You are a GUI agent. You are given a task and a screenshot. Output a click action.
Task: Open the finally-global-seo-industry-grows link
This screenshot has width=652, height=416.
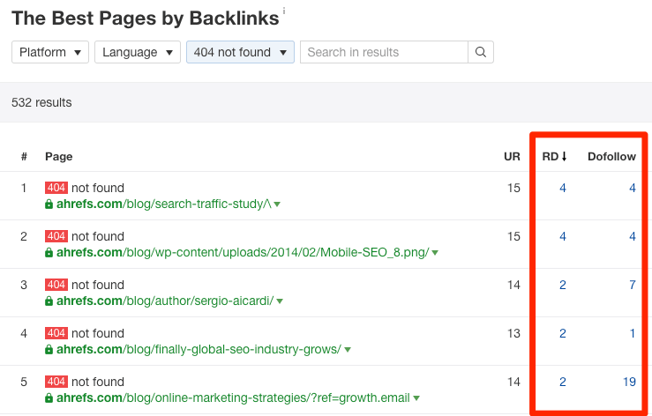point(199,350)
